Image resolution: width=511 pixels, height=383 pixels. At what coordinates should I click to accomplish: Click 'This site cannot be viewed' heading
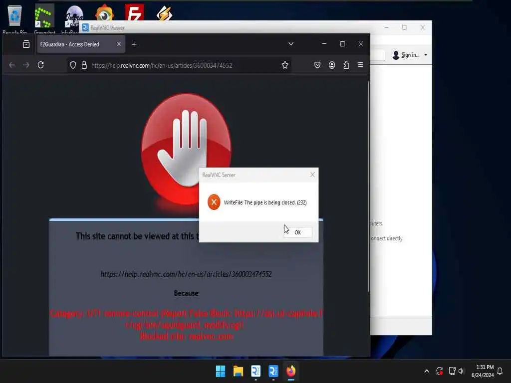click(137, 236)
